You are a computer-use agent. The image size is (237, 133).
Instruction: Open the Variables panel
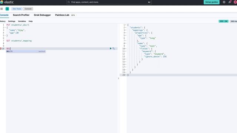(22, 21)
